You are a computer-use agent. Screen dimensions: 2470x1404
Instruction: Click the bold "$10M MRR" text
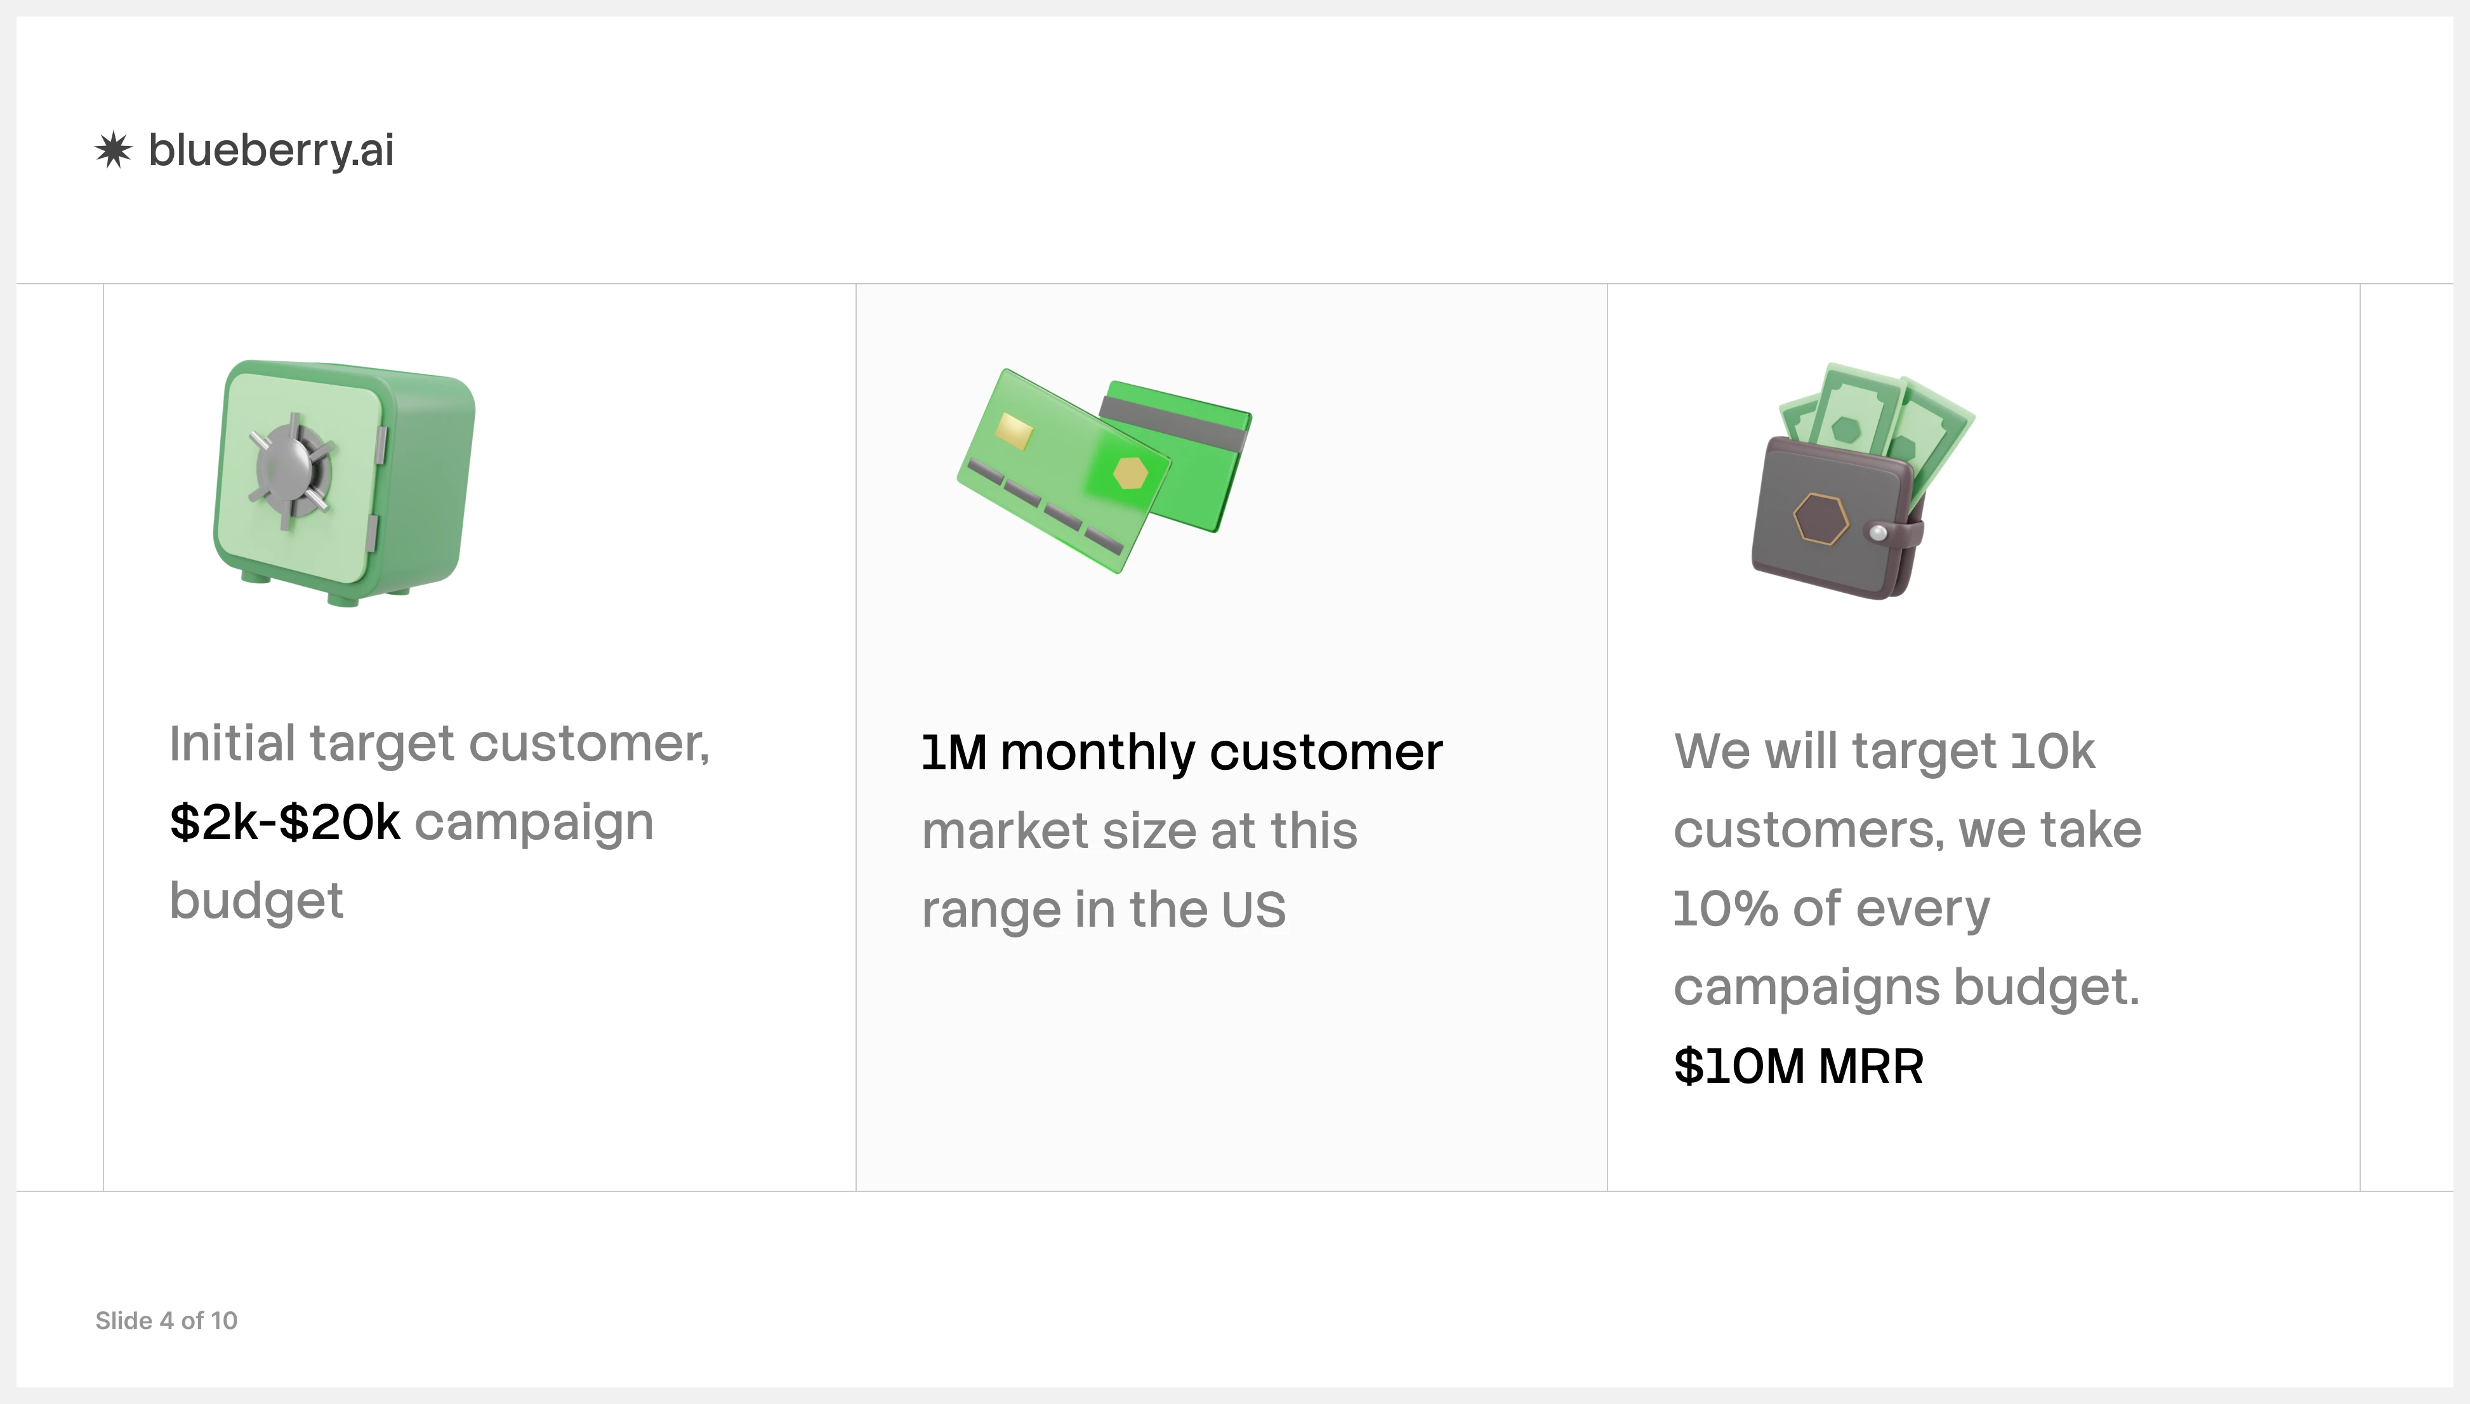(1798, 1066)
